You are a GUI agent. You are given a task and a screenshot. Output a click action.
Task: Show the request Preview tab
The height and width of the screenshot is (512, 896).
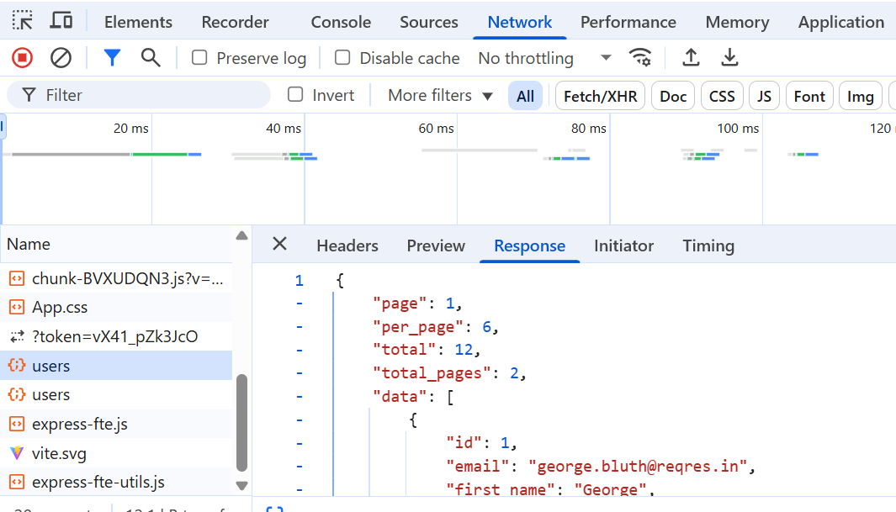point(436,245)
